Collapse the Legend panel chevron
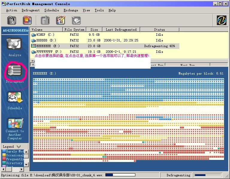 (19, 146)
